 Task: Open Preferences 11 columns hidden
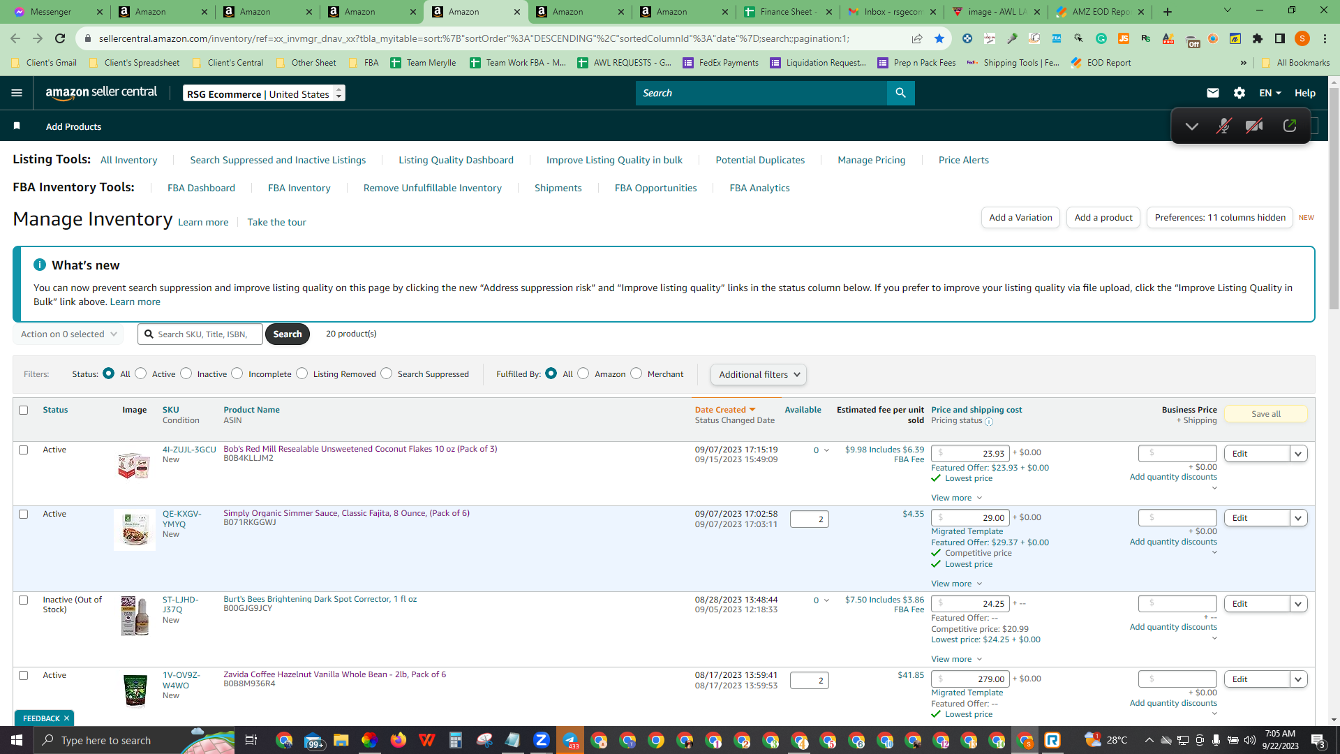click(x=1220, y=218)
